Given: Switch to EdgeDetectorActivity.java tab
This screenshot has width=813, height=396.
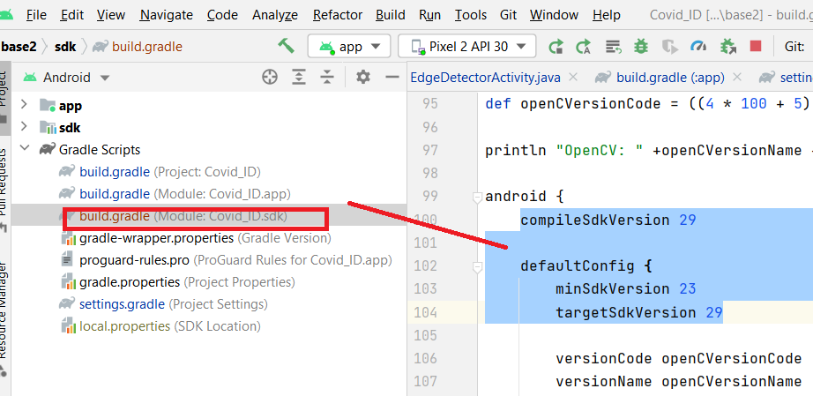Looking at the screenshot, I should 484,78.
